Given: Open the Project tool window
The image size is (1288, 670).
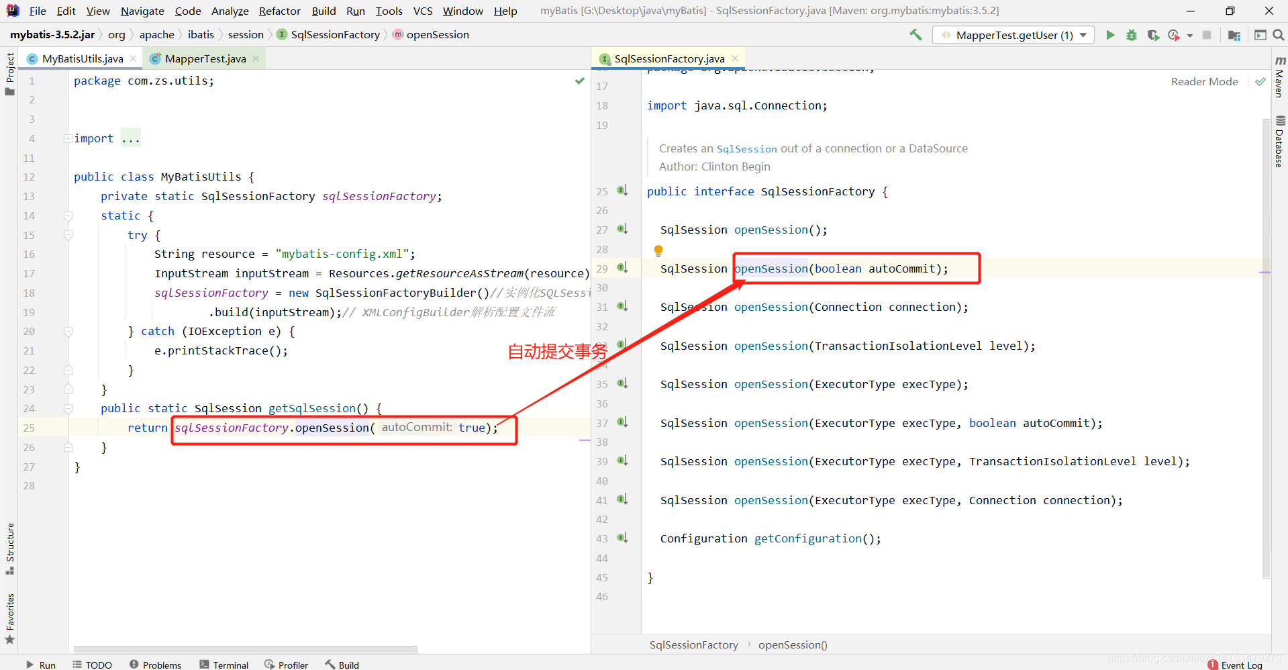Looking at the screenshot, I should click(x=9, y=74).
